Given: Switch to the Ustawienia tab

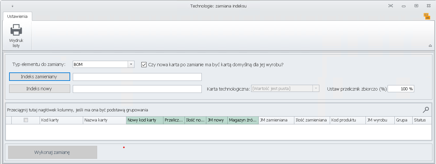Looking at the screenshot, I should tap(17, 16).
